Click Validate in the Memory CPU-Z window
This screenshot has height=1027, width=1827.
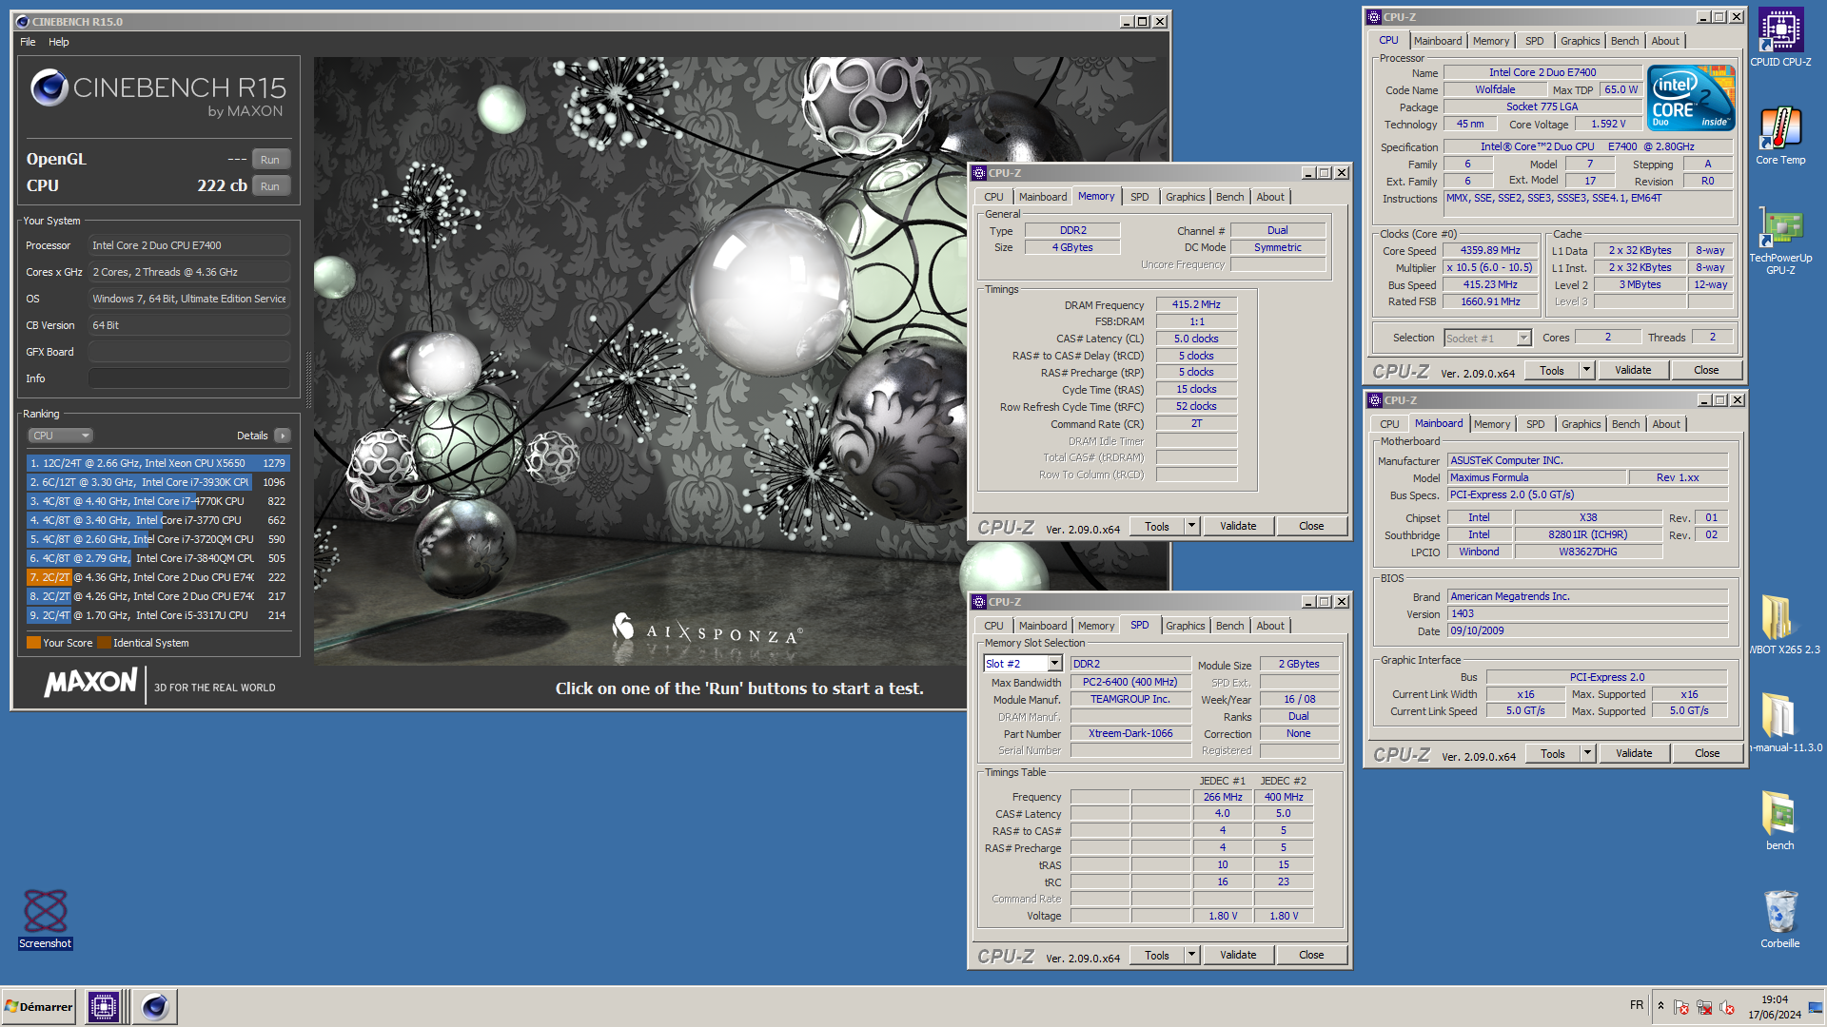tap(1238, 526)
